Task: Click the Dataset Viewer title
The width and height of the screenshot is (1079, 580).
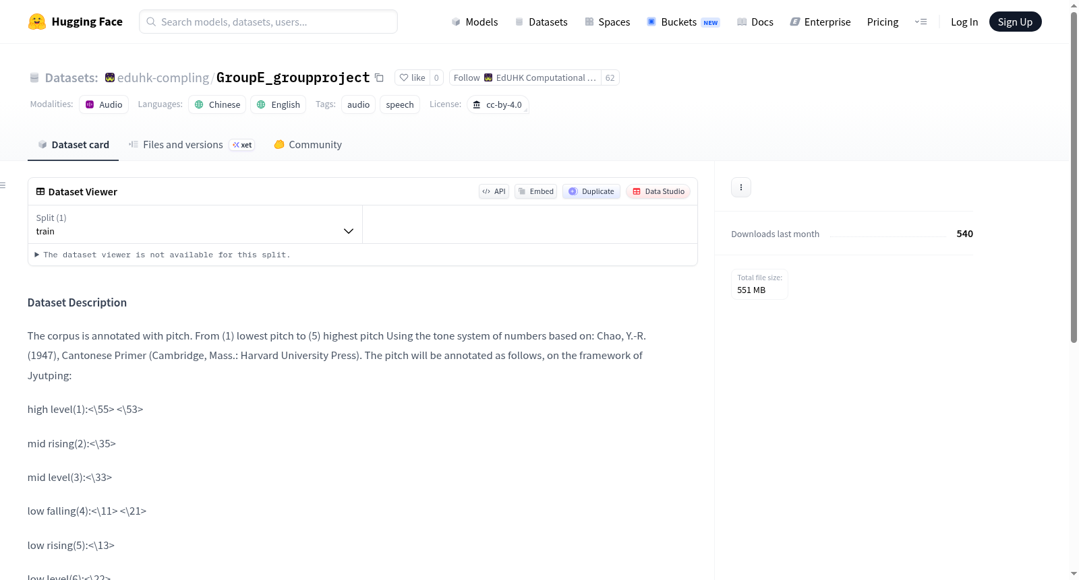Action: (x=82, y=192)
